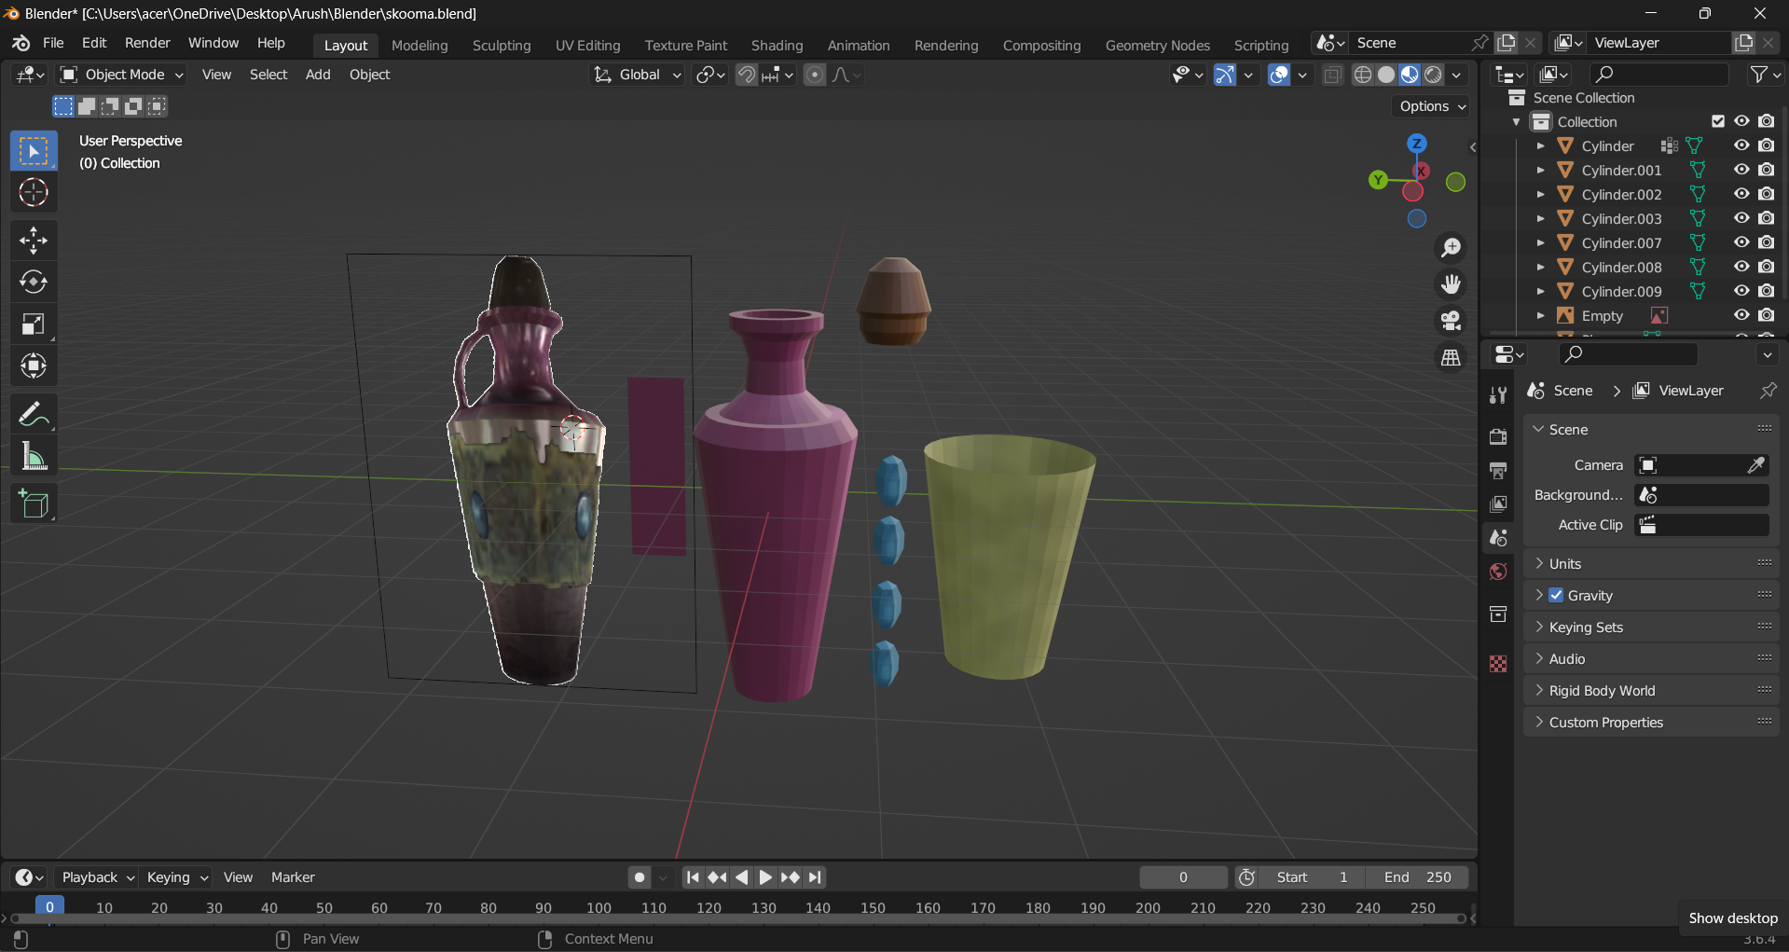This screenshot has height=952, width=1789.
Task: Choose the Rotate tool
Action: click(34, 282)
